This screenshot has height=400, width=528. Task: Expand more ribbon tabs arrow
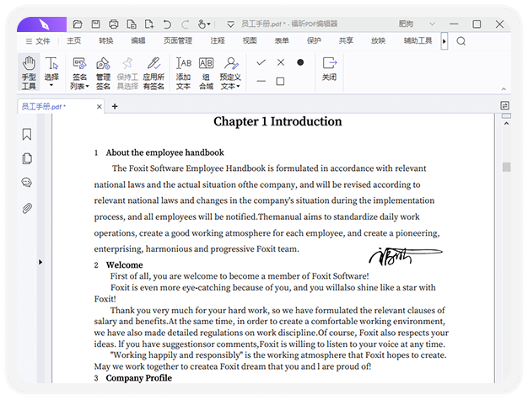[444, 41]
